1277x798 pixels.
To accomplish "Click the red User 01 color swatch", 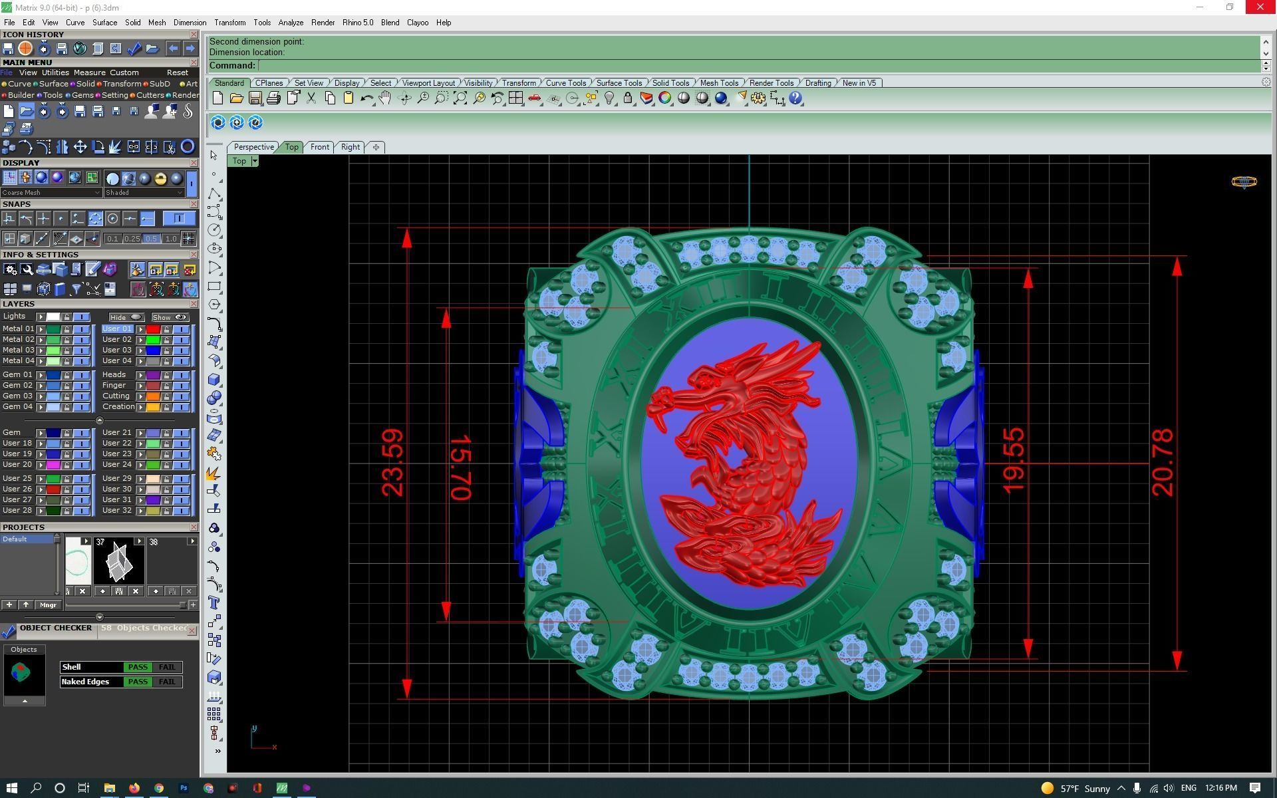I will 153,329.
